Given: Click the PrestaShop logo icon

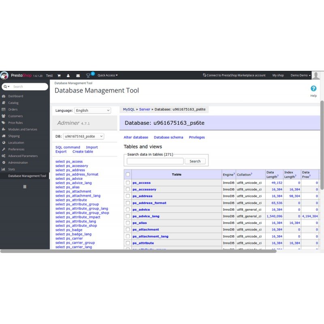Looking at the screenshot, I should click(4, 75).
